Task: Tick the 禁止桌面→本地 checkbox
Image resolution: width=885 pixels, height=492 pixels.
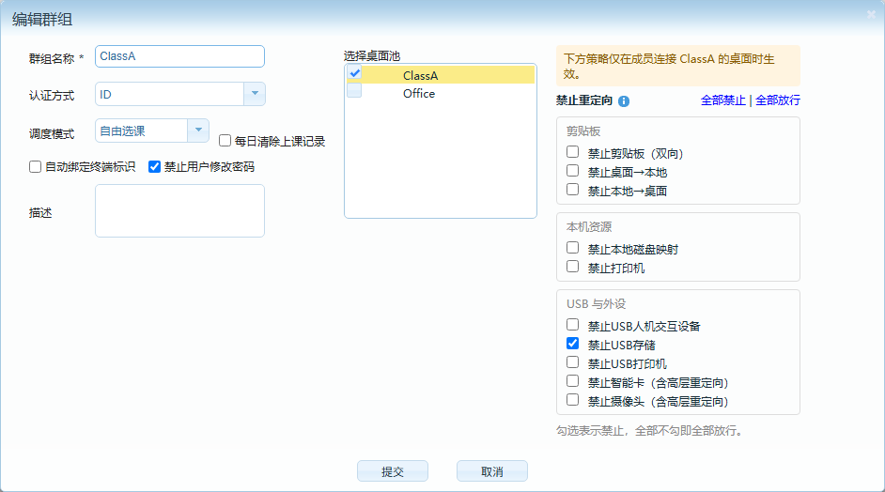Action: tap(572, 170)
